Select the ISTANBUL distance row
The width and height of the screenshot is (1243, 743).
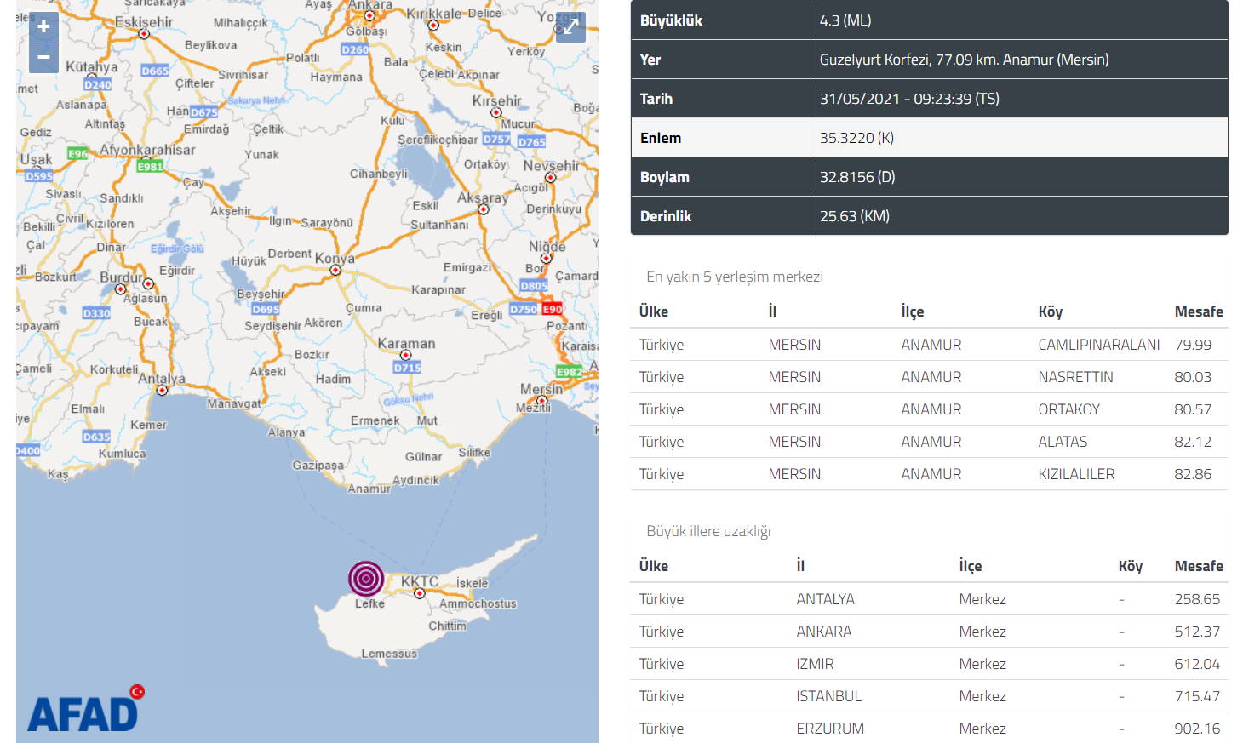point(929,696)
